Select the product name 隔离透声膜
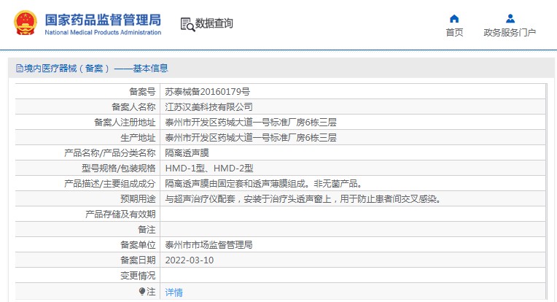Image resolution: width=557 pixels, height=302 pixels. (x=187, y=152)
